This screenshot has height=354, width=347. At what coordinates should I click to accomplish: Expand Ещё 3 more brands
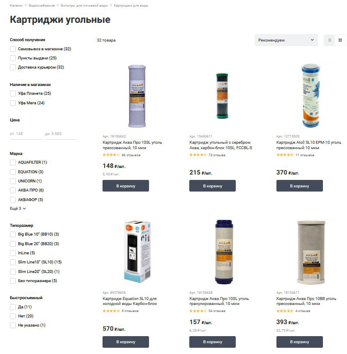point(18,209)
